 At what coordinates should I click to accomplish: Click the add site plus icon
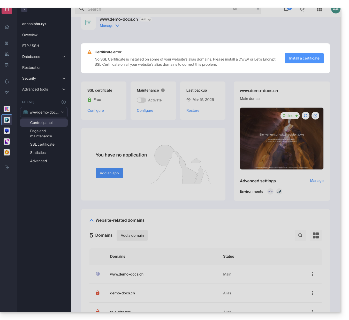coord(64,102)
